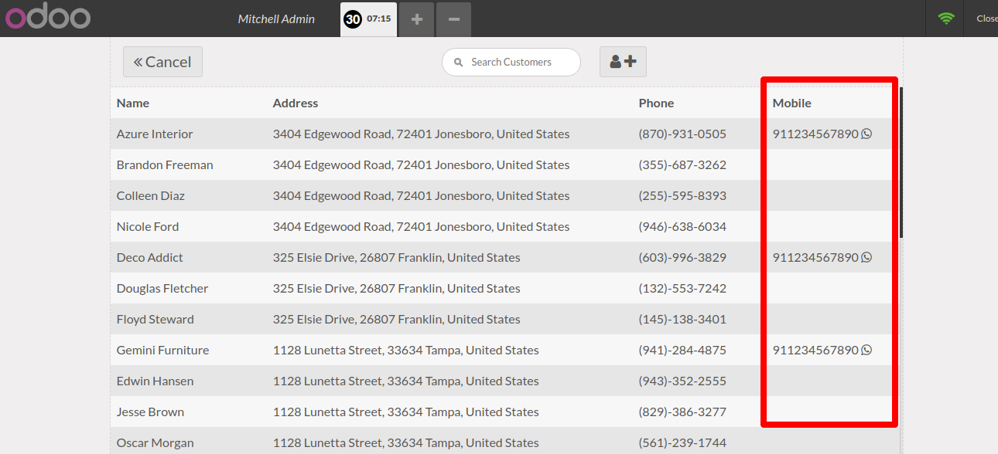Click the minus icon to delete order
Viewport: 998px width, 454px height.
pos(454,19)
